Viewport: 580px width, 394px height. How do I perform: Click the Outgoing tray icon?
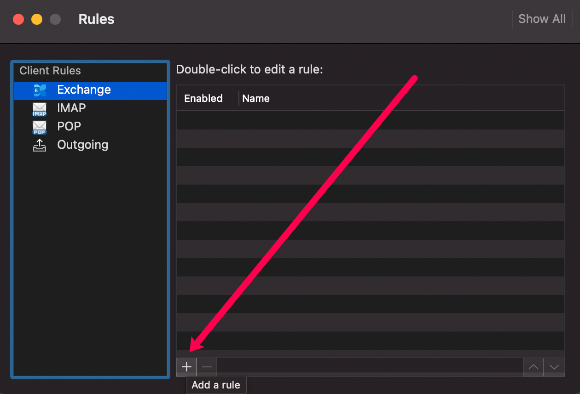[40, 146]
